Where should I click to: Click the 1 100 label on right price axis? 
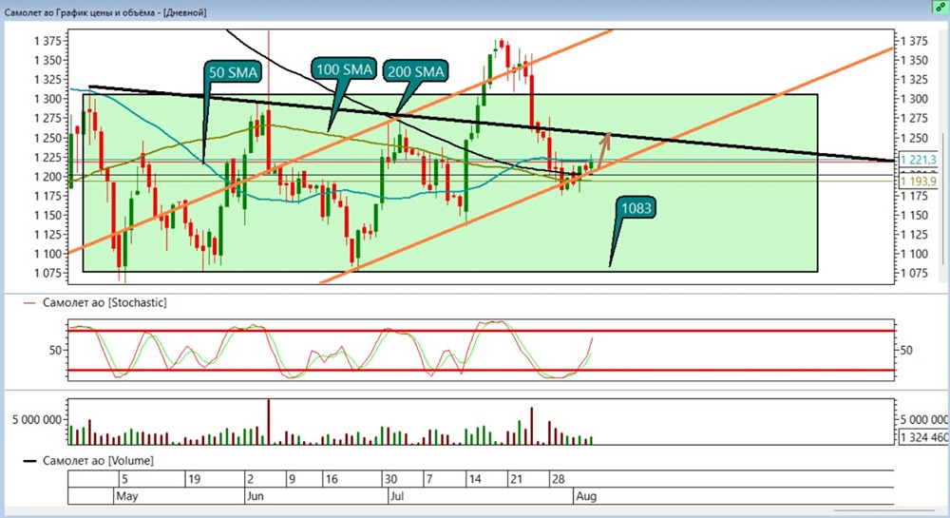point(914,254)
